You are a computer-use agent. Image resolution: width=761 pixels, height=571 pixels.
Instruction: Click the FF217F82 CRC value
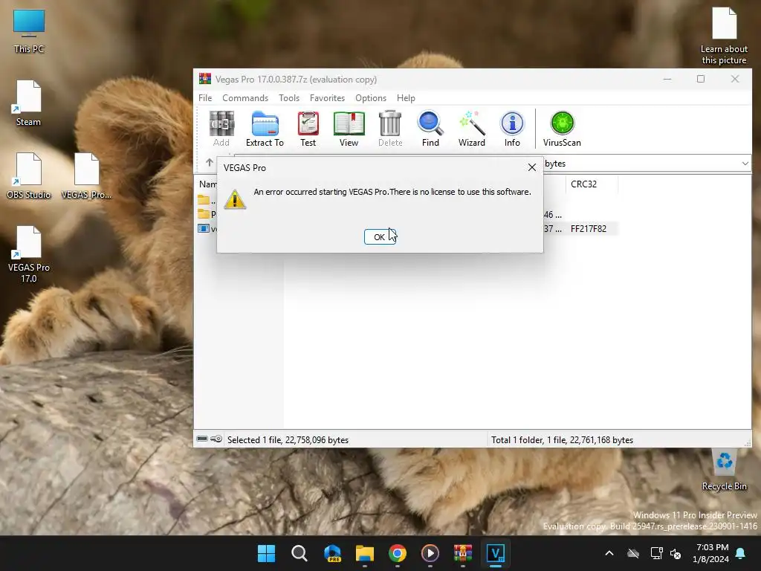(589, 229)
